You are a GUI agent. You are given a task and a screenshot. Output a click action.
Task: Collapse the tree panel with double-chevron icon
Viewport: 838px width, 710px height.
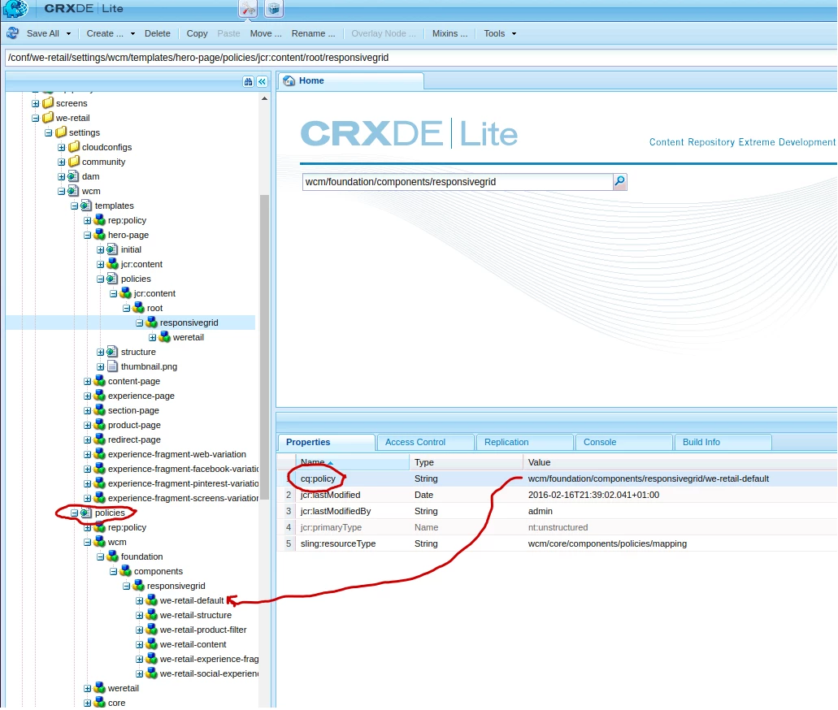(262, 82)
